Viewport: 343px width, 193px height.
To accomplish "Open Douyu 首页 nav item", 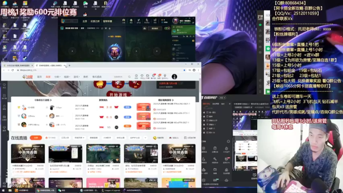I will [39, 77].
